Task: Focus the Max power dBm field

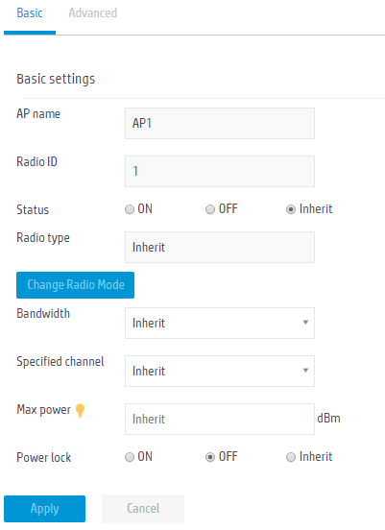Action: click(220, 420)
